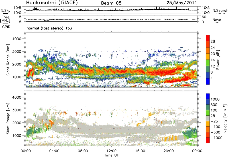Click the "Time UT" axis title
228x157 pixels.
coord(111,155)
